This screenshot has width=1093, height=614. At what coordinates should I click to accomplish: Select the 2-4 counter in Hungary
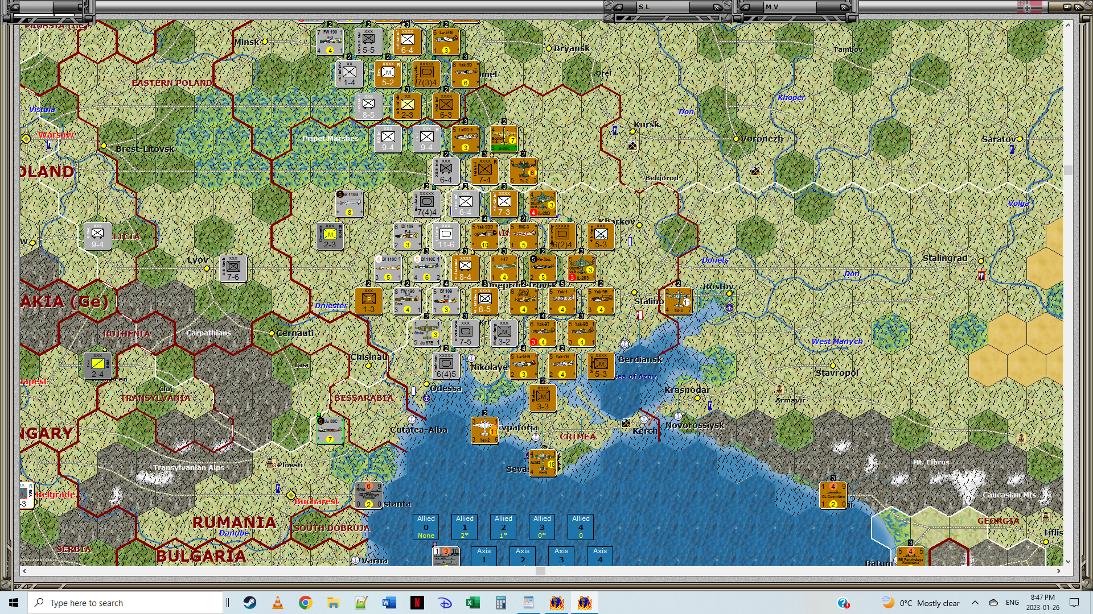[98, 366]
